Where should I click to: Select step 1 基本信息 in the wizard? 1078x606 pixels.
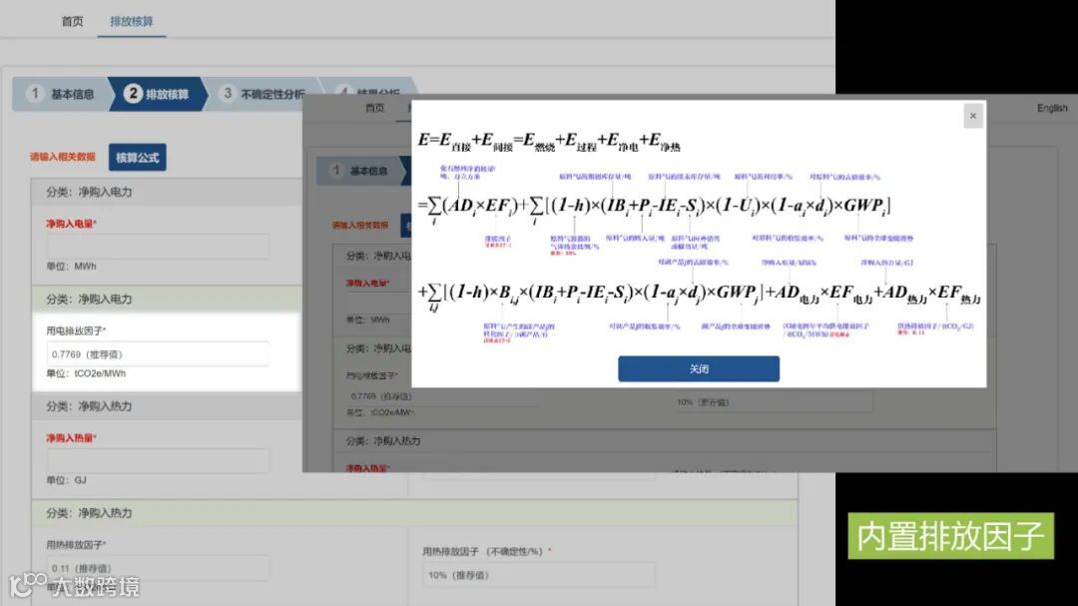coord(61,94)
